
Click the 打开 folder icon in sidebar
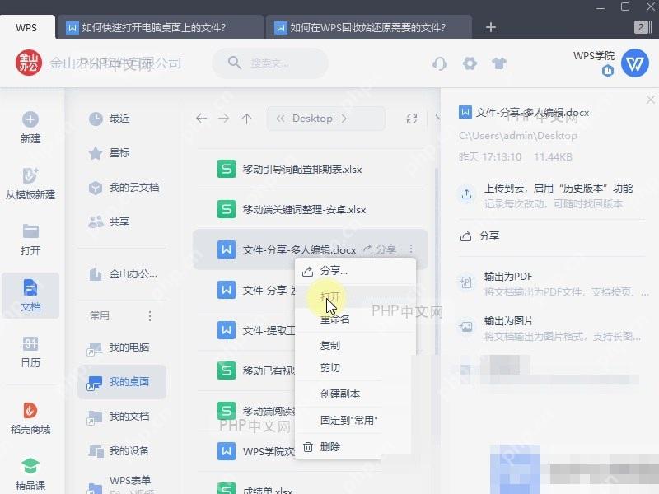(30, 231)
